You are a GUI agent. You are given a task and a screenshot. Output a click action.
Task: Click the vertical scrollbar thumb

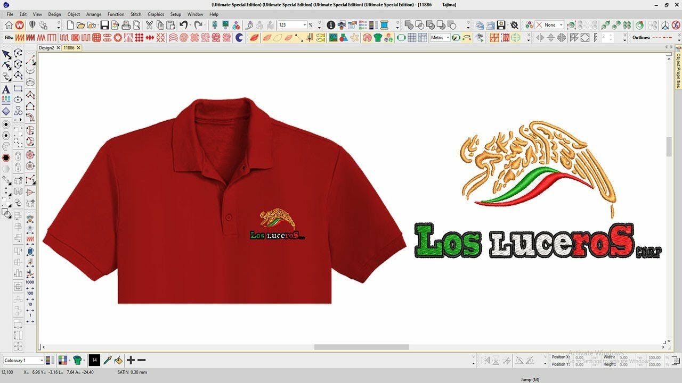[x=669, y=146]
